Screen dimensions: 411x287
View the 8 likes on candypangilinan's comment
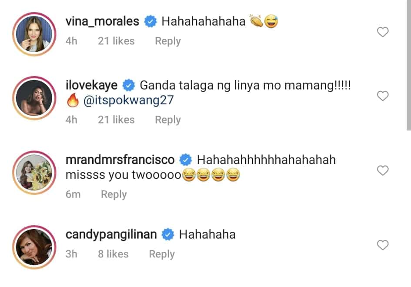click(113, 254)
